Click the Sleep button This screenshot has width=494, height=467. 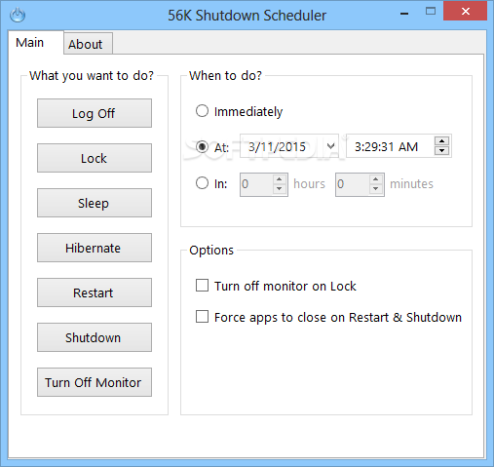[95, 203]
